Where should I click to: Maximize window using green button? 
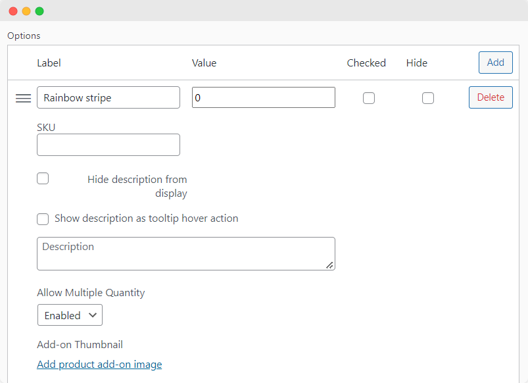point(39,11)
